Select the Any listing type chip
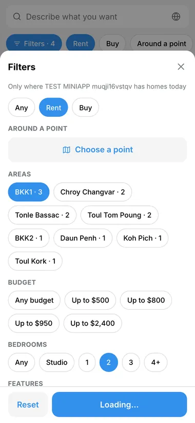This screenshot has height=423, width=195. pyautogui.click(x=22, y=108)
